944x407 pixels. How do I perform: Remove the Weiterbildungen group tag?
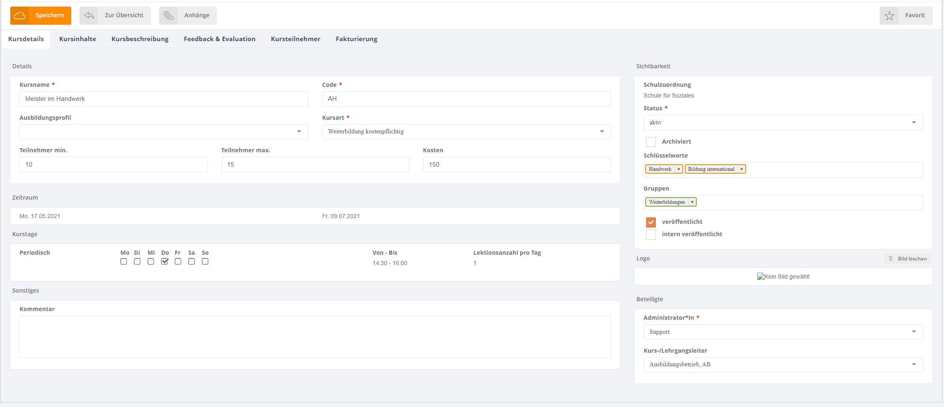(692, 202)
